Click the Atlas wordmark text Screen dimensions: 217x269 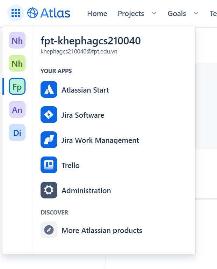point(55,13)
